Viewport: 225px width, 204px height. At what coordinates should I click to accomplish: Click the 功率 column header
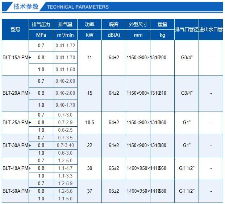tap(89, 24)
